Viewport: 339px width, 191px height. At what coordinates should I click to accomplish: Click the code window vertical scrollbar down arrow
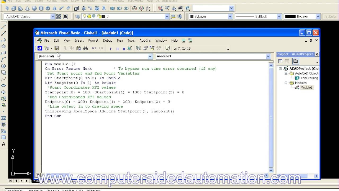pos(271,171)
